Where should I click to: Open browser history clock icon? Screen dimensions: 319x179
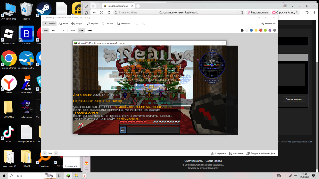pos(86,6)
